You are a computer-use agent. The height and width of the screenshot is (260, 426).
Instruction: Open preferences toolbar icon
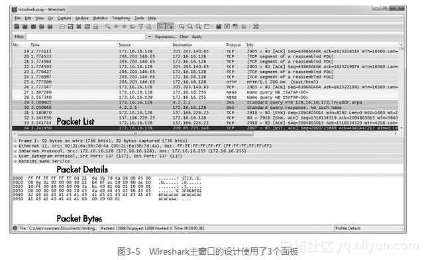tap(244, 27)
